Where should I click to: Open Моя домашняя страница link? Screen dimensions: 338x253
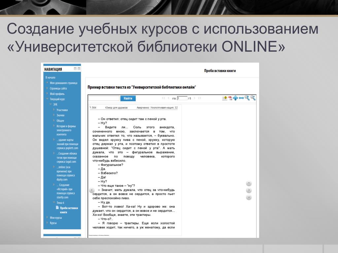[64, 83]
